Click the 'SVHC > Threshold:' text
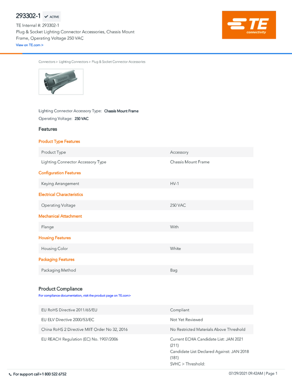 [x=188, y=364]
